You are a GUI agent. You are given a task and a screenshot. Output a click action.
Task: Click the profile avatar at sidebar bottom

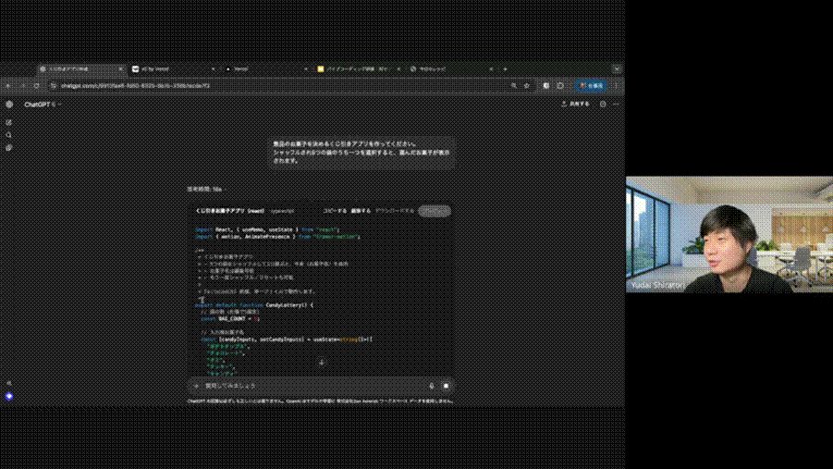(x=9, y=396)
